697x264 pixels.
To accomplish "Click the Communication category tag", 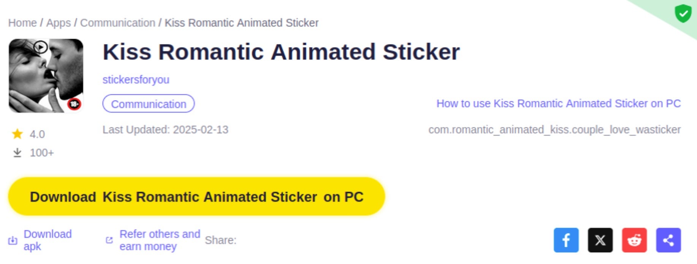I will click(148, 104).
